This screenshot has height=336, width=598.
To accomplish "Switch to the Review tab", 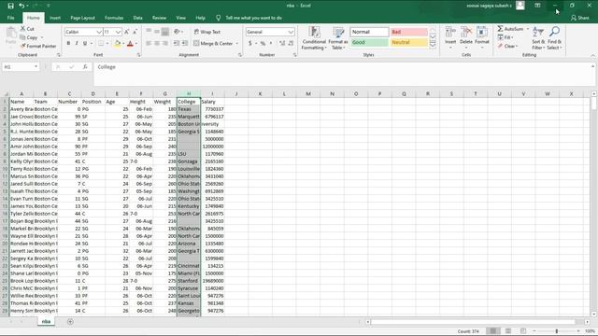I will click(159, 18).
